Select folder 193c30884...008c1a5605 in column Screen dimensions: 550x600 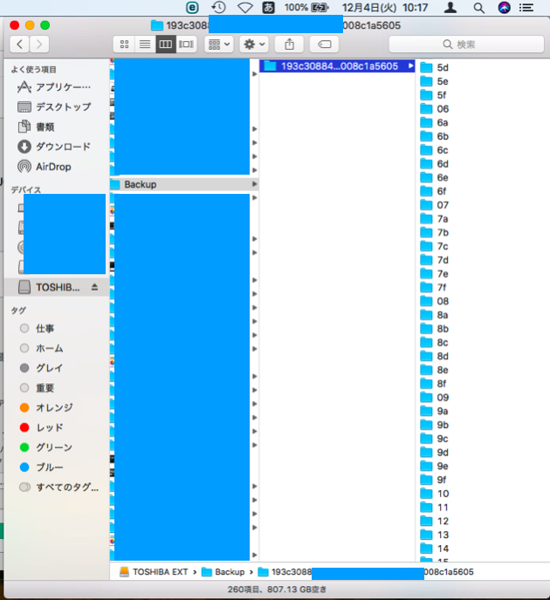[x=337, y=66]
